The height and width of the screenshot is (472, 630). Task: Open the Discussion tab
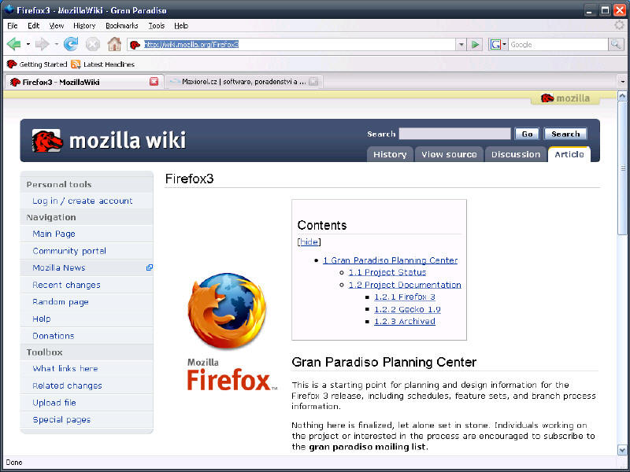(x=516, y=154)
